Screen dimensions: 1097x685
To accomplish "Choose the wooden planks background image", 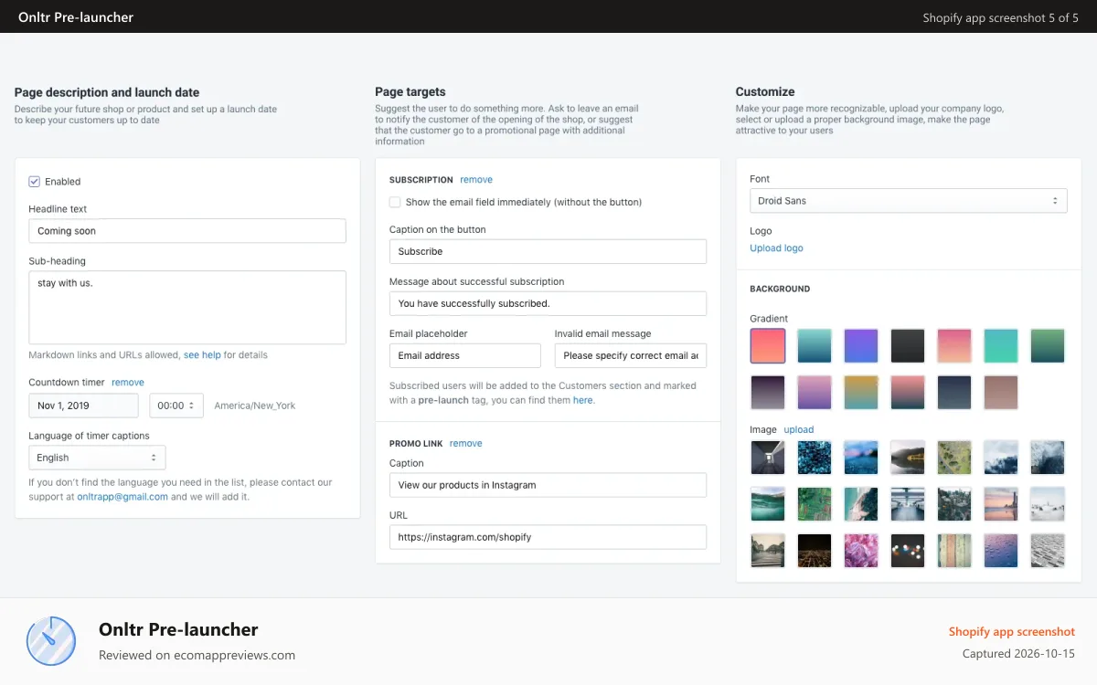I will point(954,551).
